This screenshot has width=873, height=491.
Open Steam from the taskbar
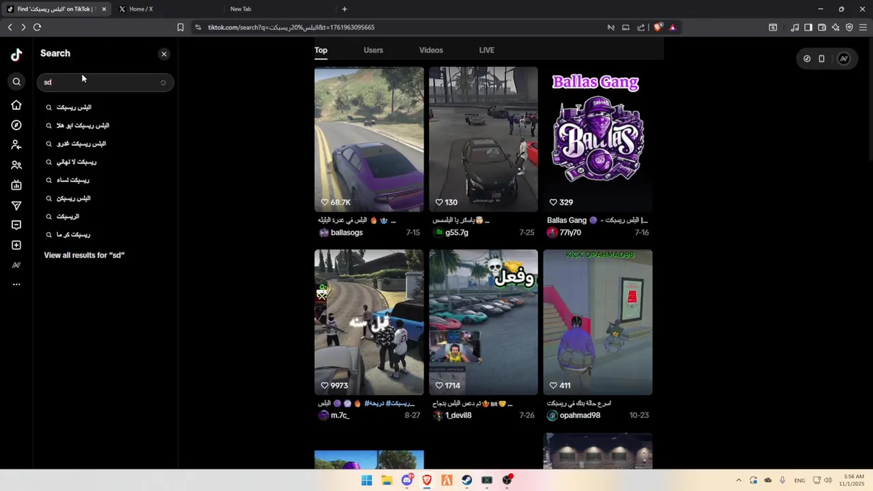(x=467, y=480)
